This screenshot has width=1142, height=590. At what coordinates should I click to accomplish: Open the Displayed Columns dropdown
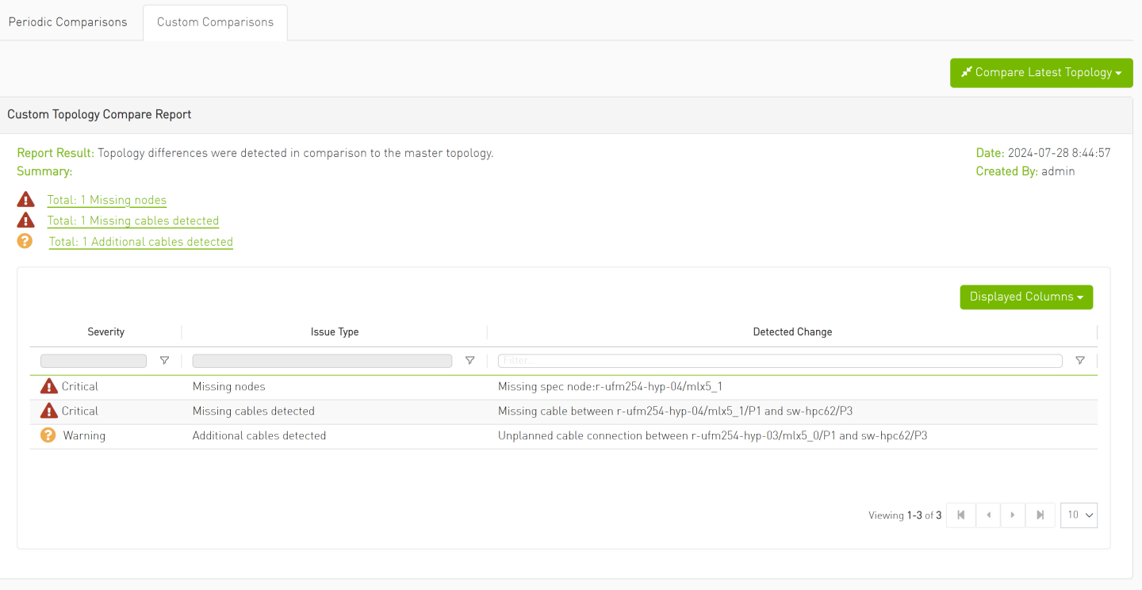click(x=1026, y=297)
